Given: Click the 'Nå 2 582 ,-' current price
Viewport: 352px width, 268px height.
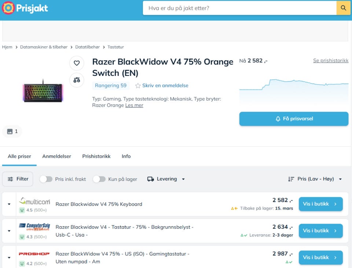Looking at the screenshot, I should (x=253, y=61).
